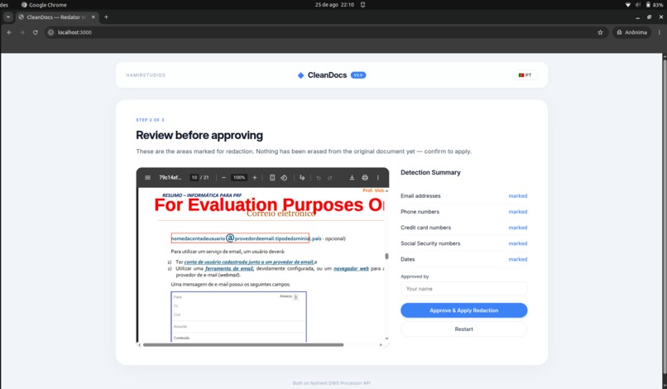Click the Detection Summary heading
667x389 pixels.
pos(430,172)
